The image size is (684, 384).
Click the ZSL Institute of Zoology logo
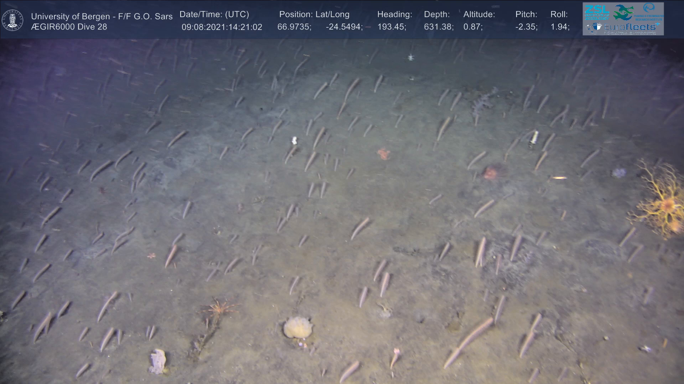(597, 12)
